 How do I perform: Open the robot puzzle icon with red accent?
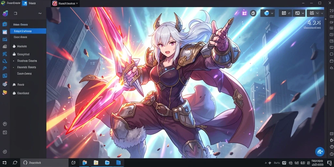tap(5, 84)
